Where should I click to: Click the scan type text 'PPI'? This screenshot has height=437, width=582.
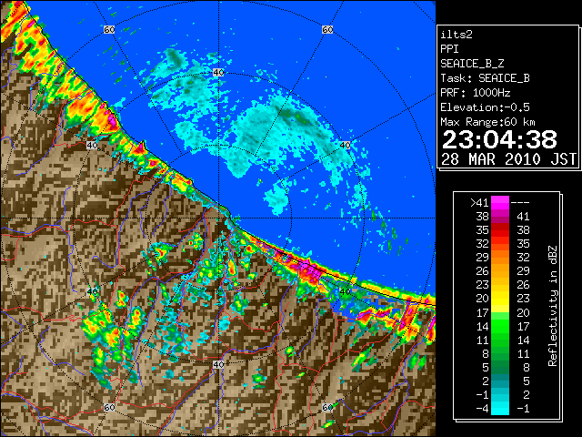point(449,49)
